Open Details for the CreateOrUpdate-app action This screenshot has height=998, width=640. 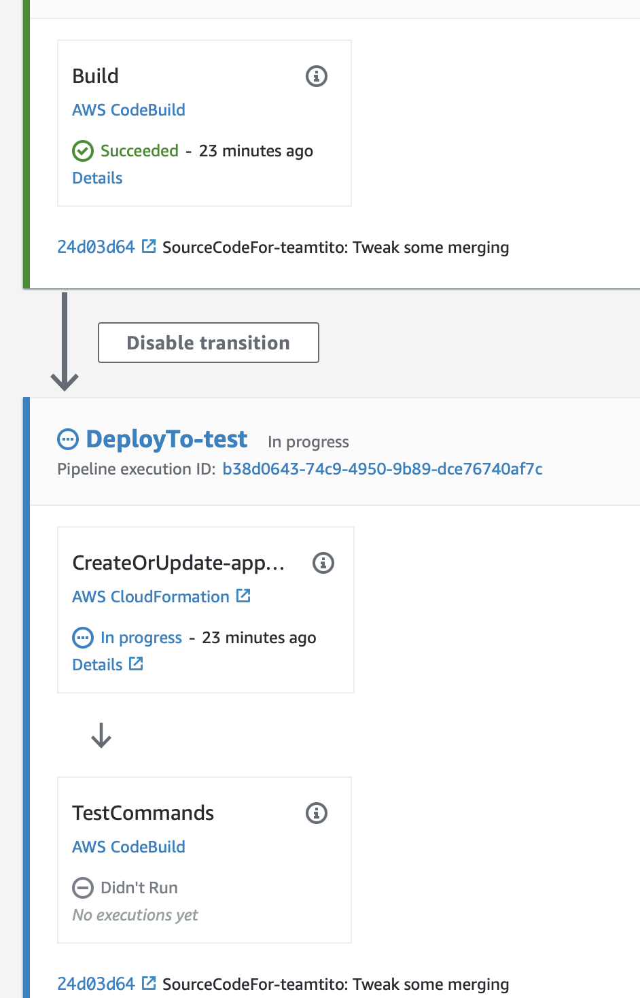[x=96, y=664]
